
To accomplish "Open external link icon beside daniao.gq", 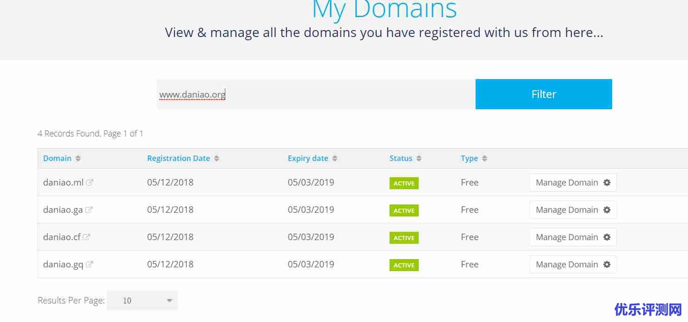I will (x=90, y=264).
